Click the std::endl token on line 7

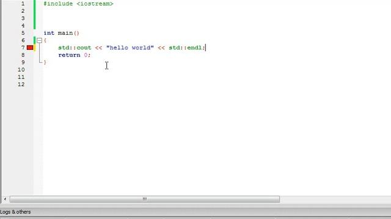(185, 47)
